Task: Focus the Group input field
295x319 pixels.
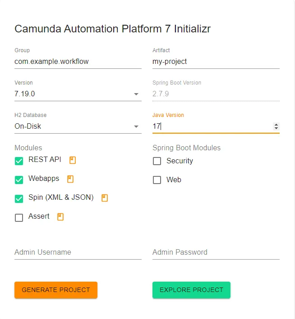Action: point(78,62)
